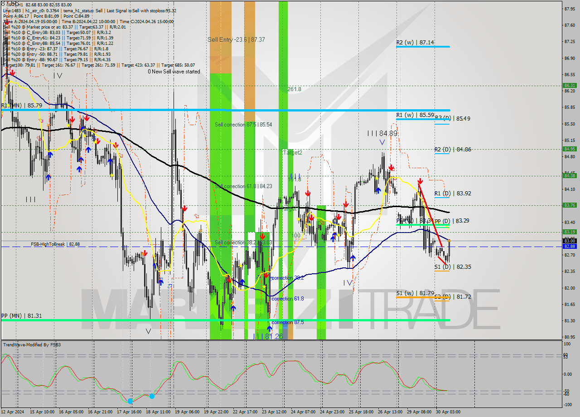The height and width of the screenshot is (417, 580).
Task: Click the 'I I I 84.89' wave peak label
Action: pyautogui.click(x=382, y=134)
